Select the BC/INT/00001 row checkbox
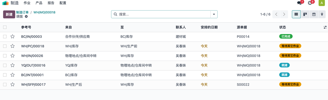 click(5, 75)
